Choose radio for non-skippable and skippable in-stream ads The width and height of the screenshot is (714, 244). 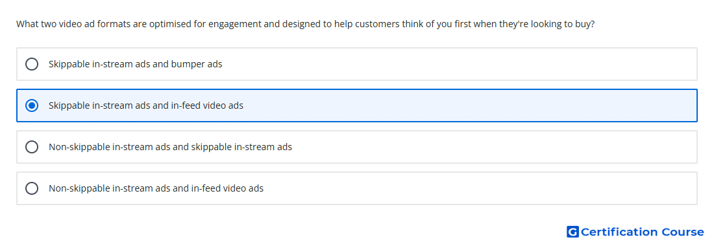[32, 147]
